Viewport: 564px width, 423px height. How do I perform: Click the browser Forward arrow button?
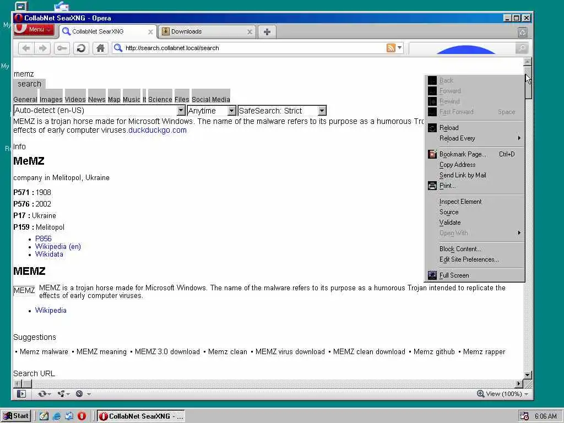42,48
